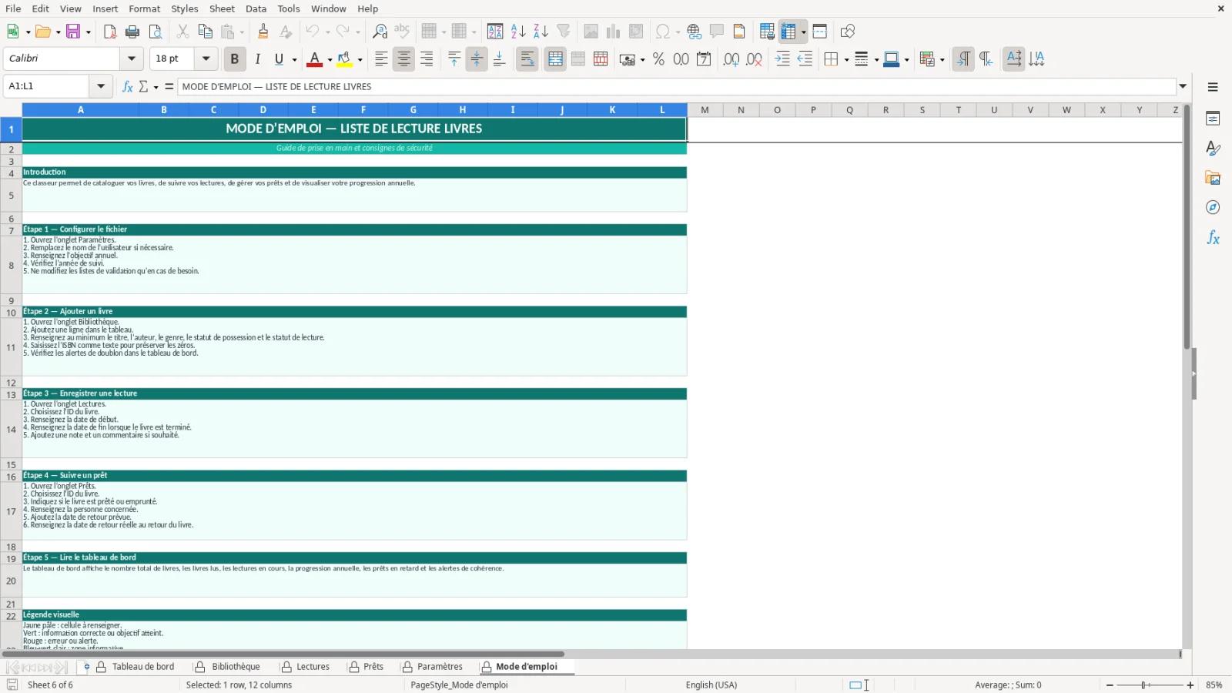The image size is (1232, 693).
Task: Switch to the Bibliothèque sheet tab
Action: [236, 667]
